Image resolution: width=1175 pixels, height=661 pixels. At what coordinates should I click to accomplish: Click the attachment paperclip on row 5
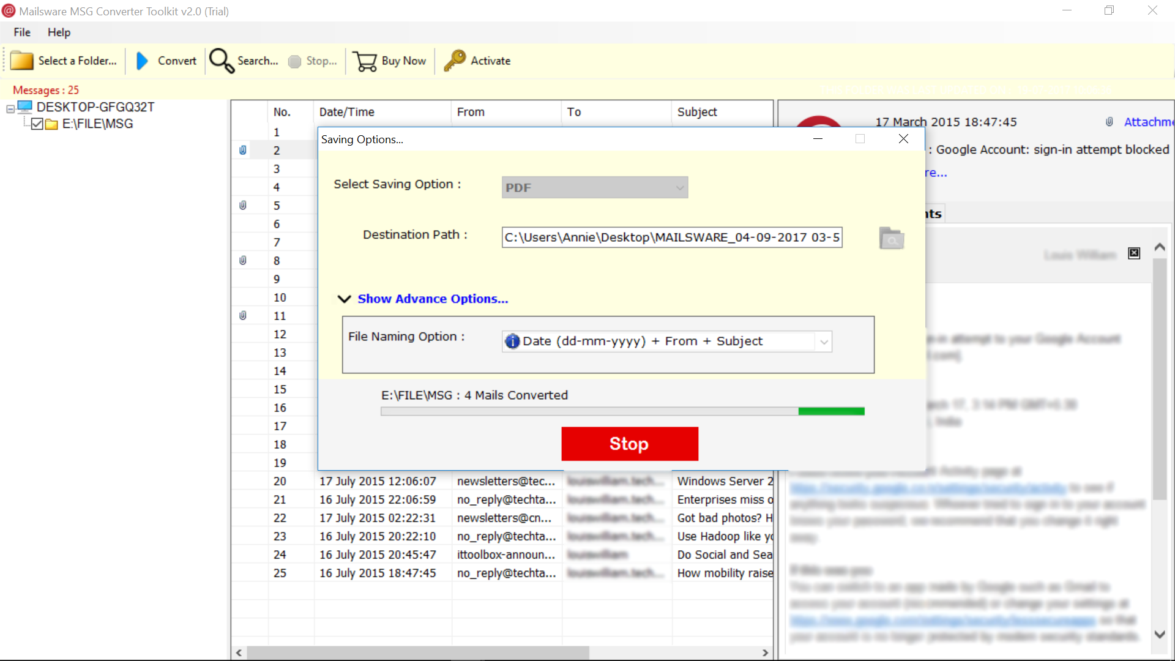(x=243, y=205)
